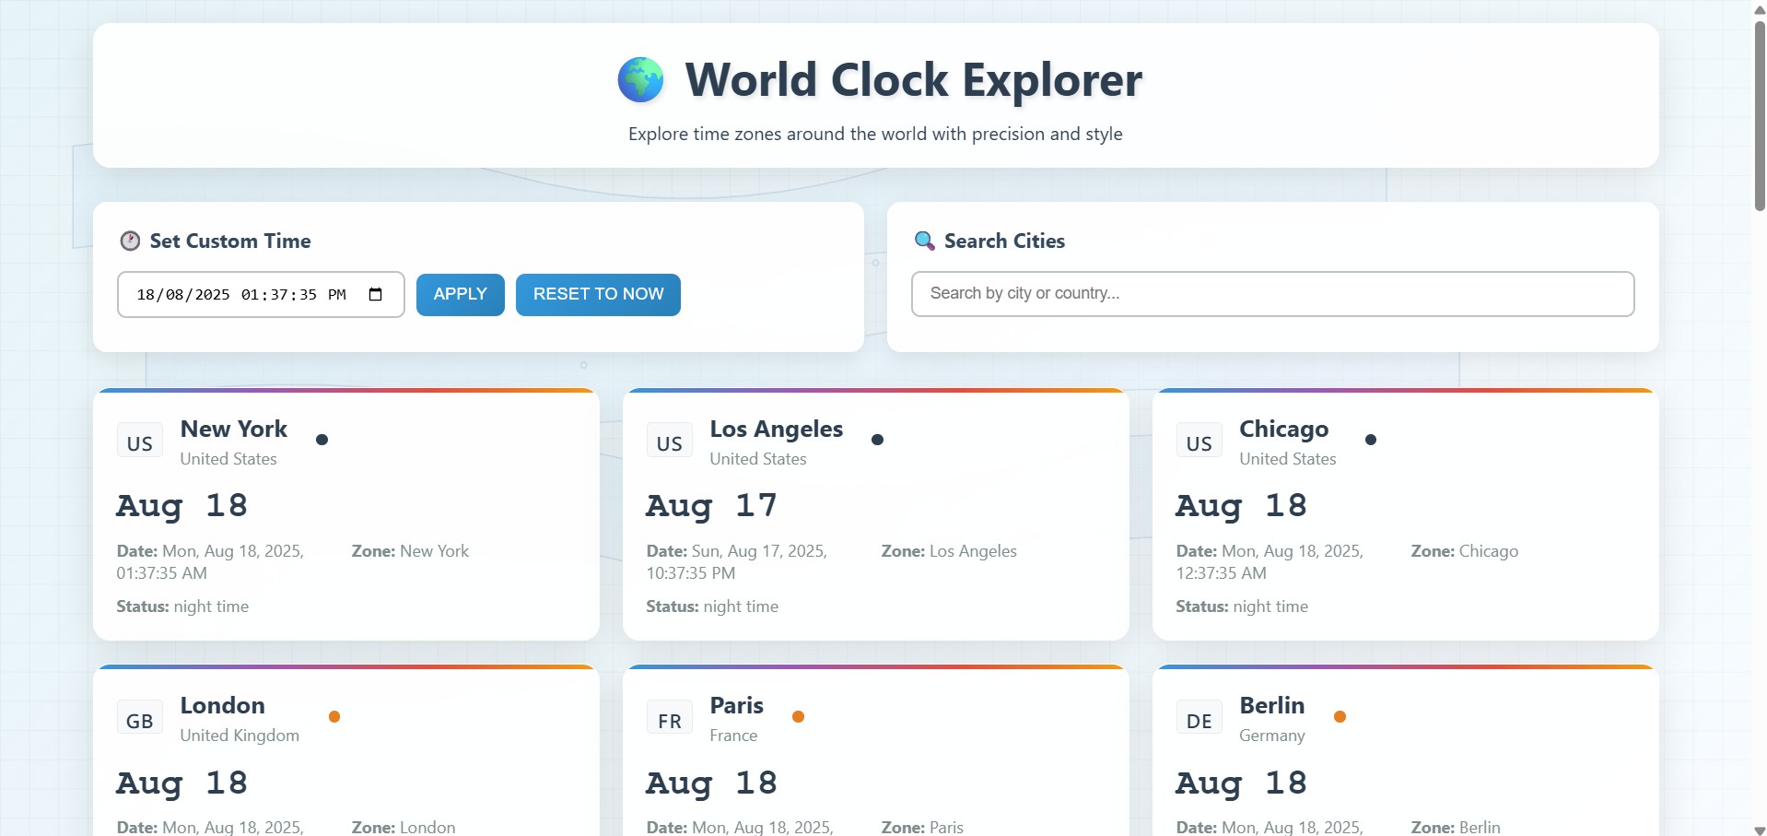Select the Los Angeles city name
Image resolution: width=1767 pixels, height=836 pixels.
point(776,429)
